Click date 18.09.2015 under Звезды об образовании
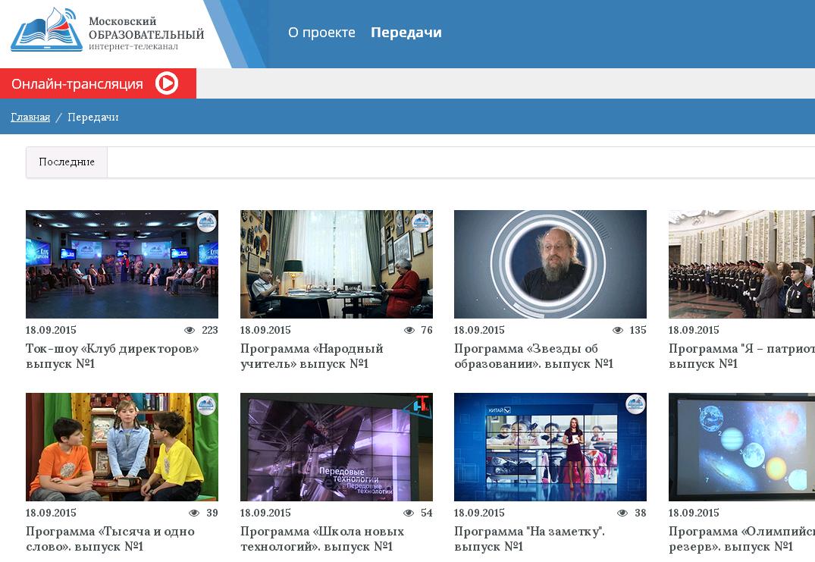815x562 pixels. click(x=479, y=330)
